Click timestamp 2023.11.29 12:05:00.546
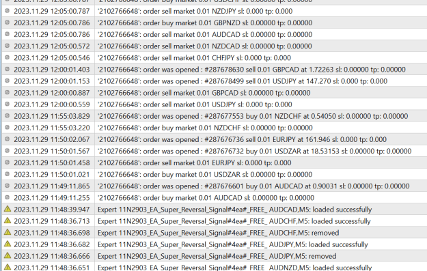 [52, 58]
